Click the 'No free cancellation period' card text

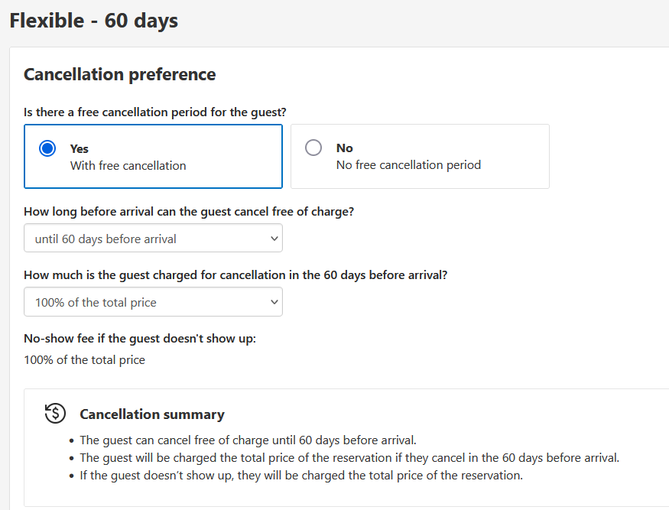tap(408, 164)
